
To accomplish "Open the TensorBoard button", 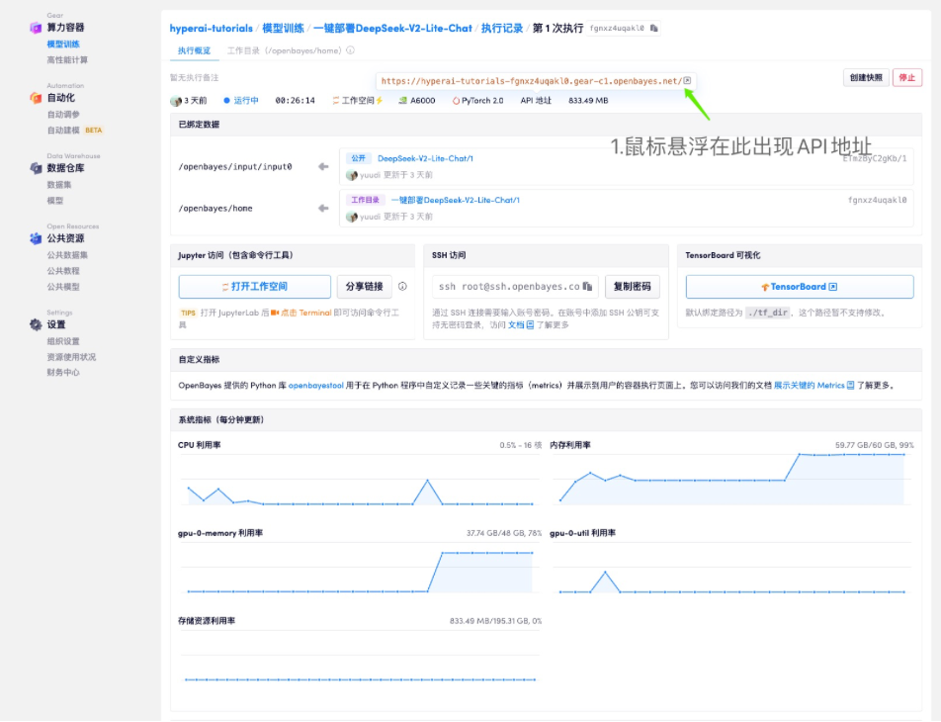I will (x=800, y=287).
